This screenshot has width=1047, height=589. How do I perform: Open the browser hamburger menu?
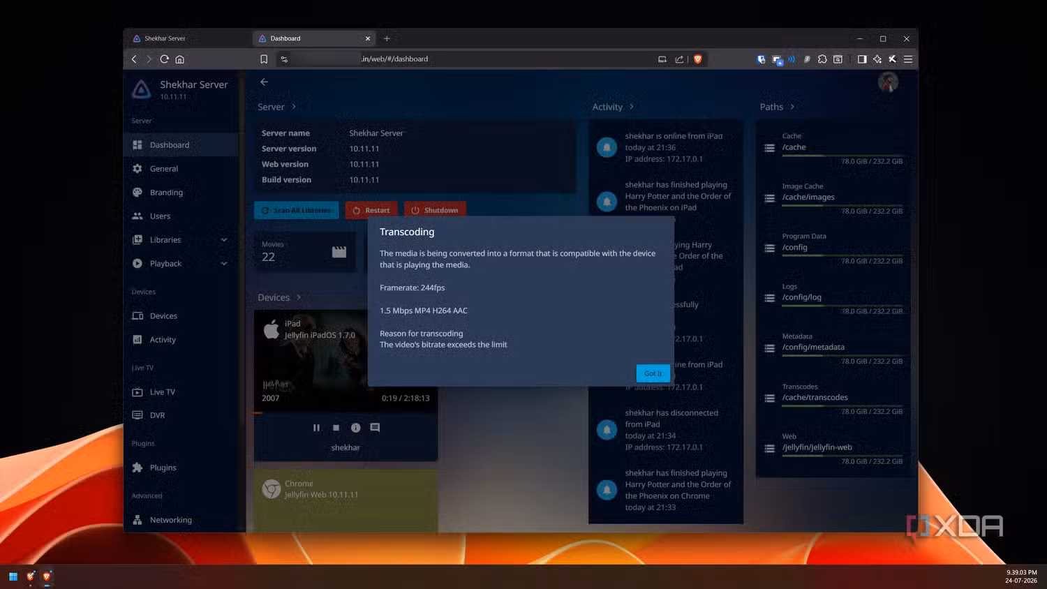(908, 59)
